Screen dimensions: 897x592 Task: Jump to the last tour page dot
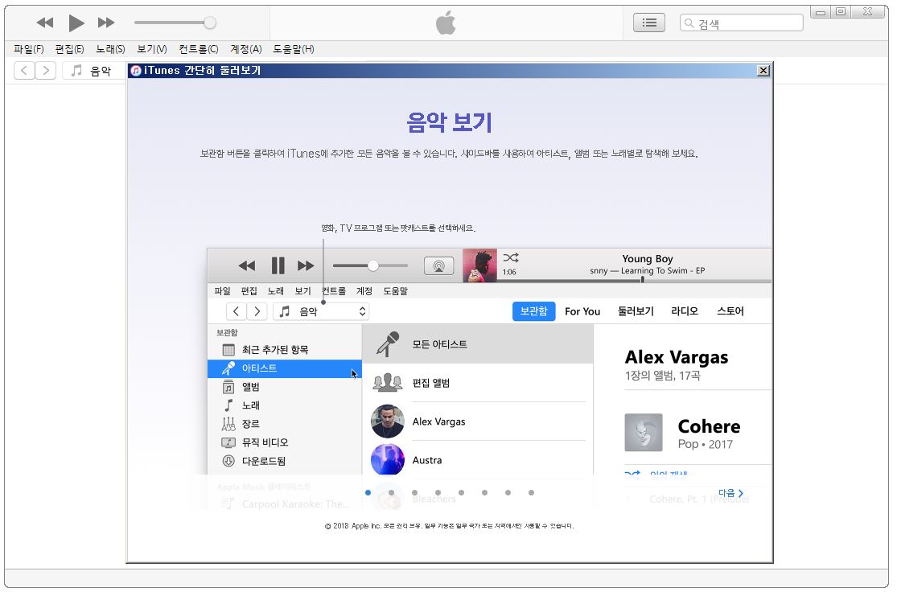point(532,492)
